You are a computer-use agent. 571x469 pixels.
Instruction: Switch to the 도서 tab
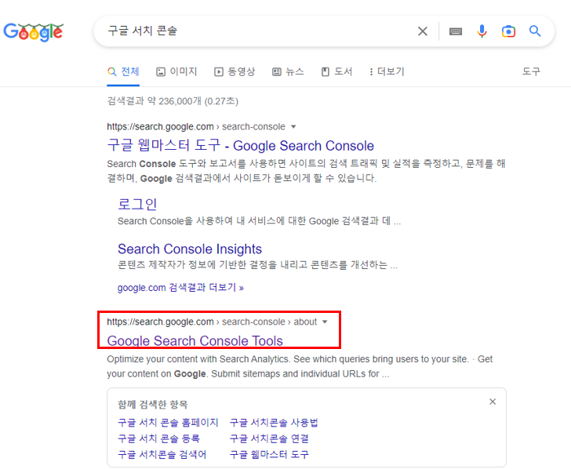(336, 71)
